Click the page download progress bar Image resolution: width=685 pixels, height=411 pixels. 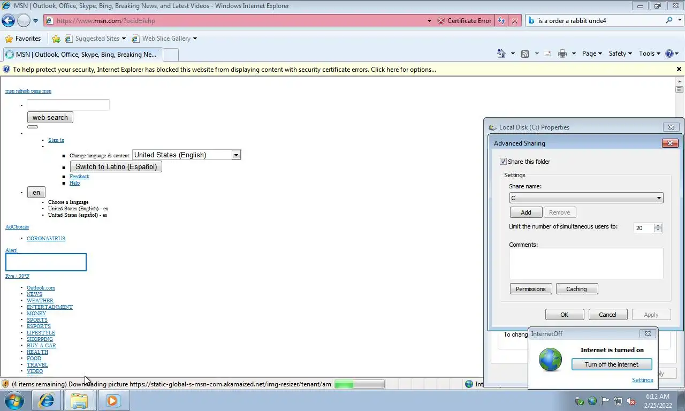pyautogui.click(x=359, y=384)
